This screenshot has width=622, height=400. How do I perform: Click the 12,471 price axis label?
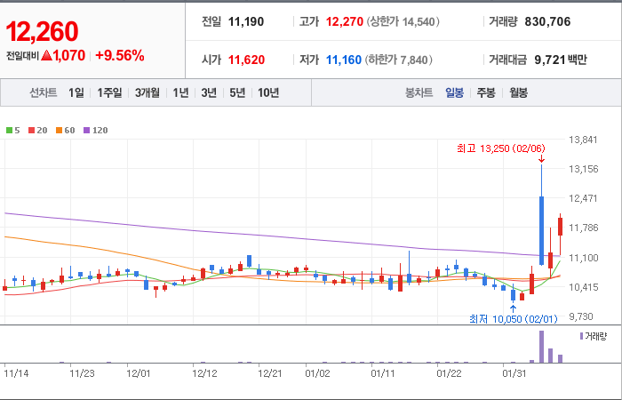(x=583, y=198)
